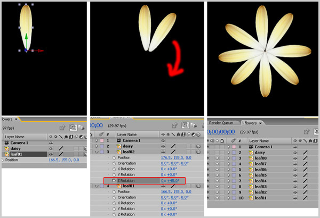The width and height of the screenshot is (320, 218).
Task: Toggle Draft 3D button in middle timeline
Action: [194, 125]
